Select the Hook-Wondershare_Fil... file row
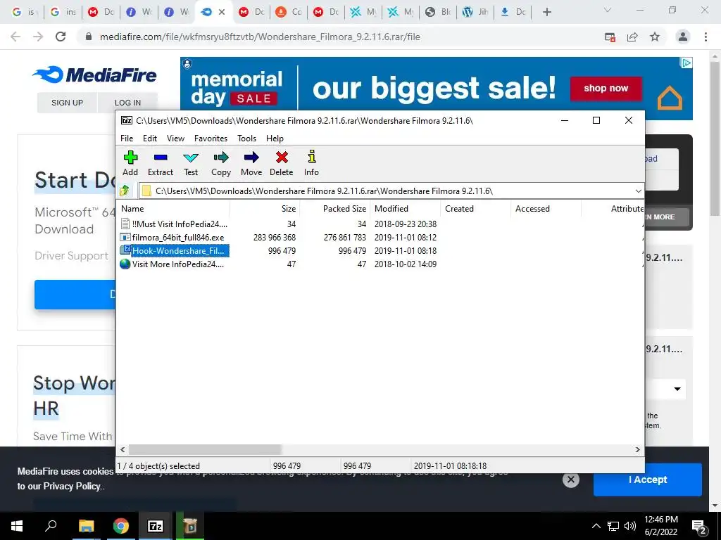 pos(174,251)
